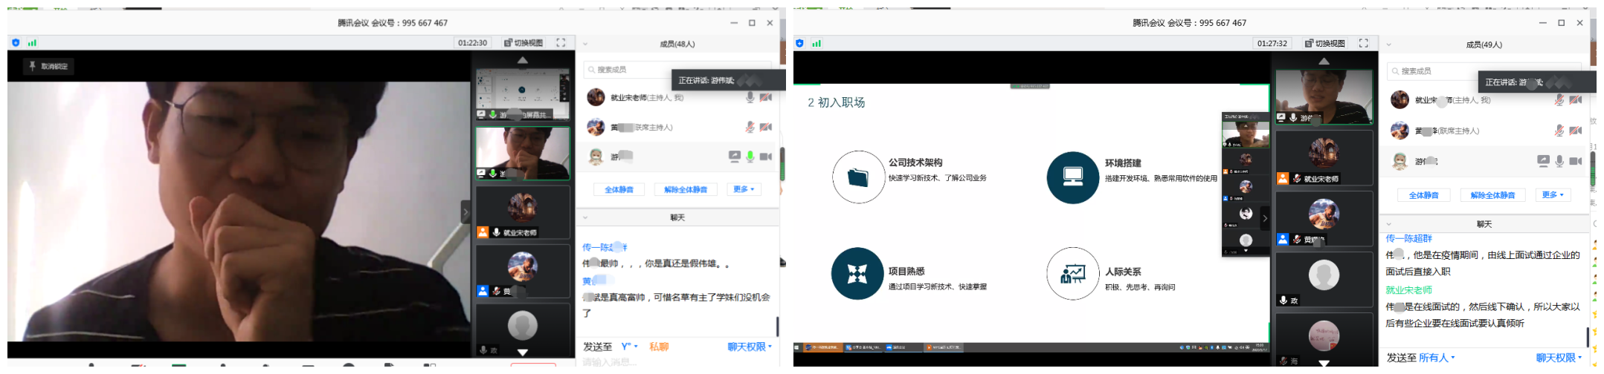The height and width of the screenshot is (374, 1604).
Task: Click shield security icon in right meeting window
Action: [x=800, y=43]
